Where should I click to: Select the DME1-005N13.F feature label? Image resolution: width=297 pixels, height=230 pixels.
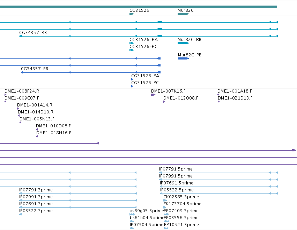pyautogui.click(x=37, y=119)
